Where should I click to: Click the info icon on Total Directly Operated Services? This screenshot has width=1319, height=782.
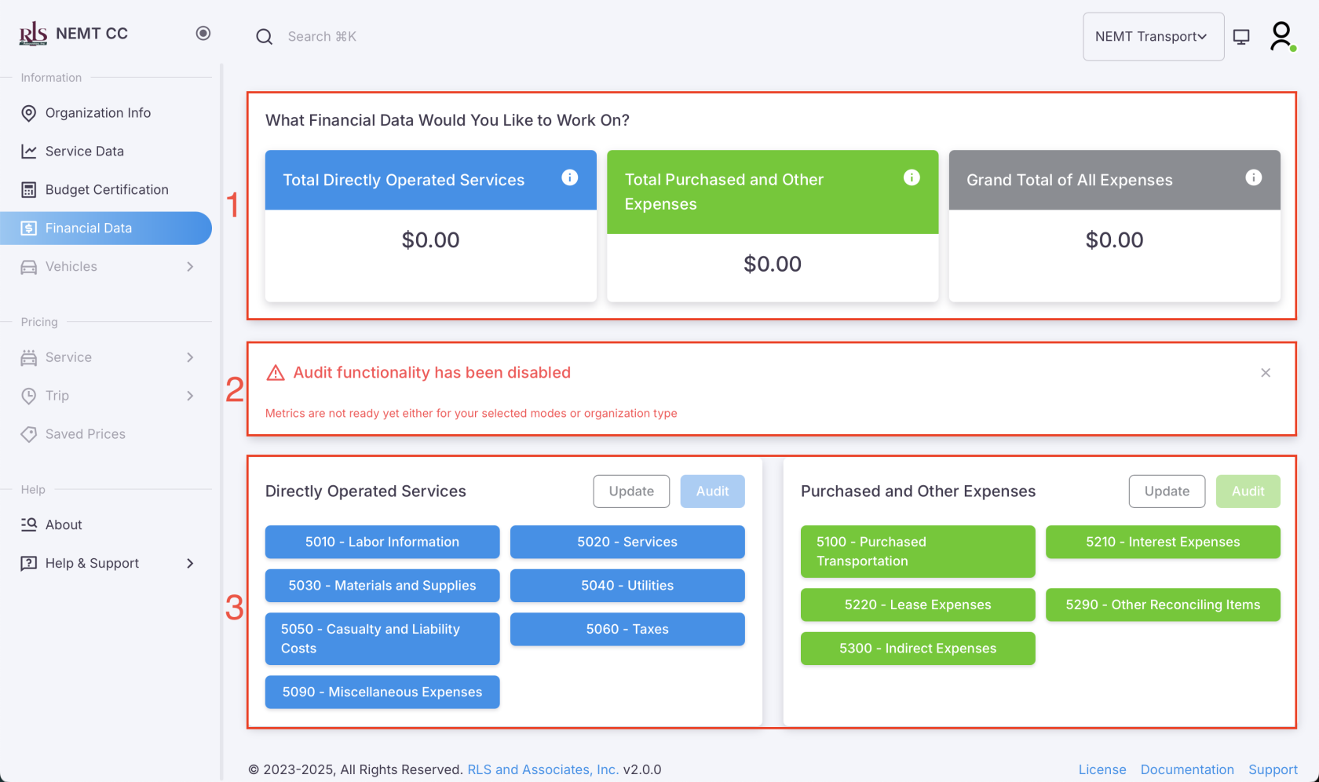click(x=570, y=177)
